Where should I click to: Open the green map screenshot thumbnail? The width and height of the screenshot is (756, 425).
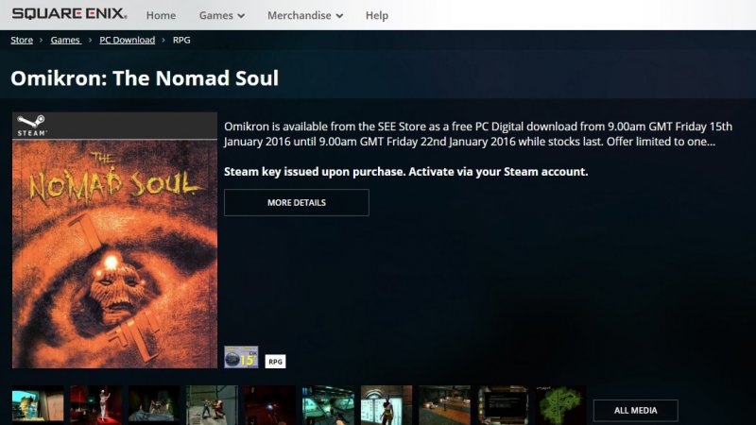(x=561, y=405)
